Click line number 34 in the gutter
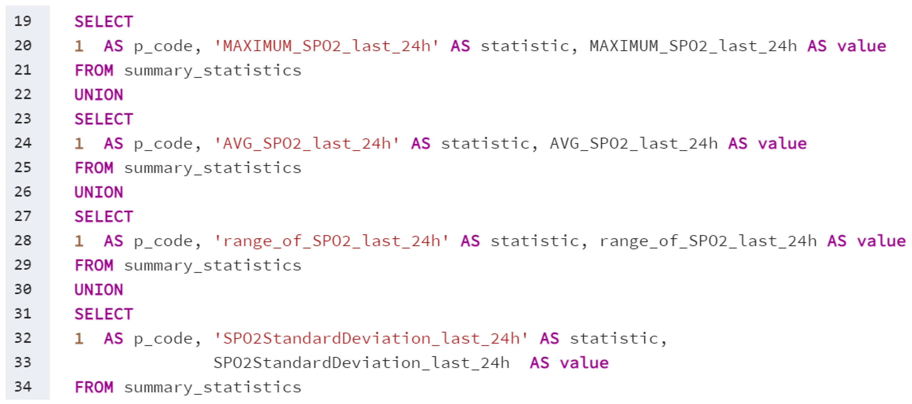This screenshot has height=404, width=912. pyautogui.click(x=23, y=387)
